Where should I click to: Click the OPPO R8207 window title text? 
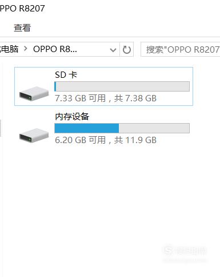(22, 9)
